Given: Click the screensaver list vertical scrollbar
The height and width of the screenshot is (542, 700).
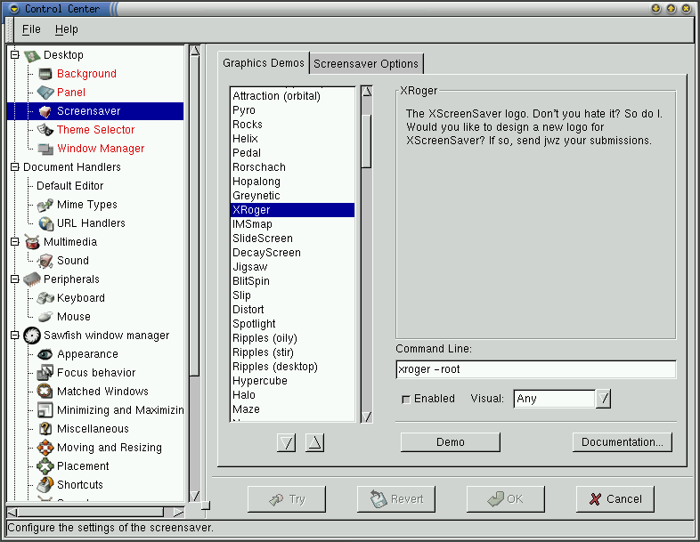Looking at the screenshot, I should [366, 267].
